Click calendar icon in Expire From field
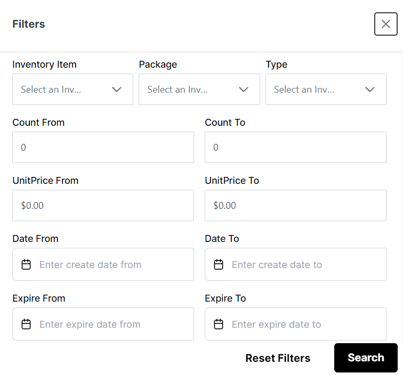Viewport: 403px width, 381px height. coord(26,324)
